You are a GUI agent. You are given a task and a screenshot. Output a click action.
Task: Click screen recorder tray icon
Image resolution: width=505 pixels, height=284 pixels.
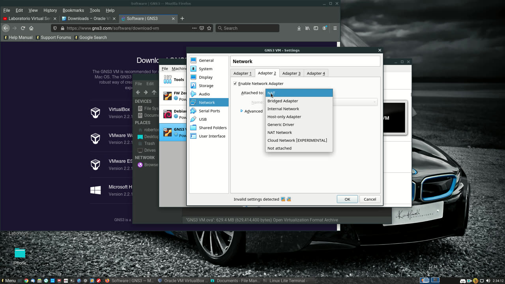pyautogui.click(x=469, y=281)
